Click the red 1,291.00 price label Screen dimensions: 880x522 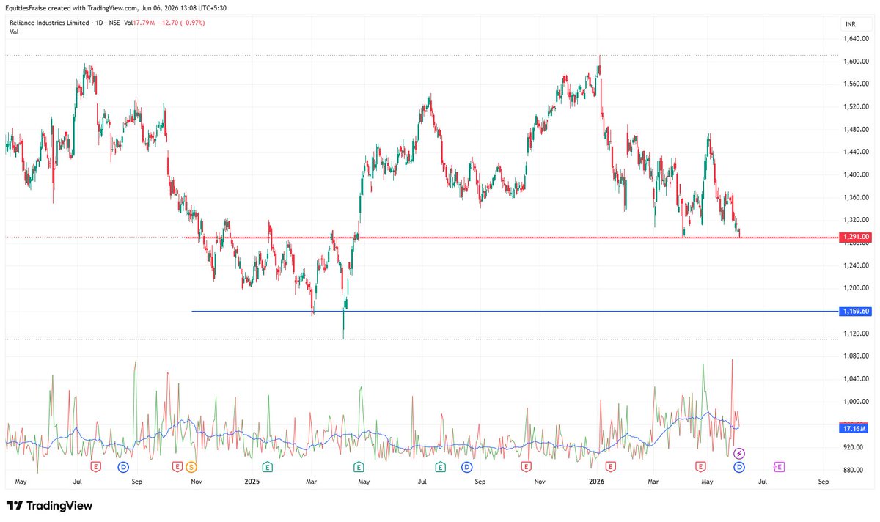click(855, 238)
